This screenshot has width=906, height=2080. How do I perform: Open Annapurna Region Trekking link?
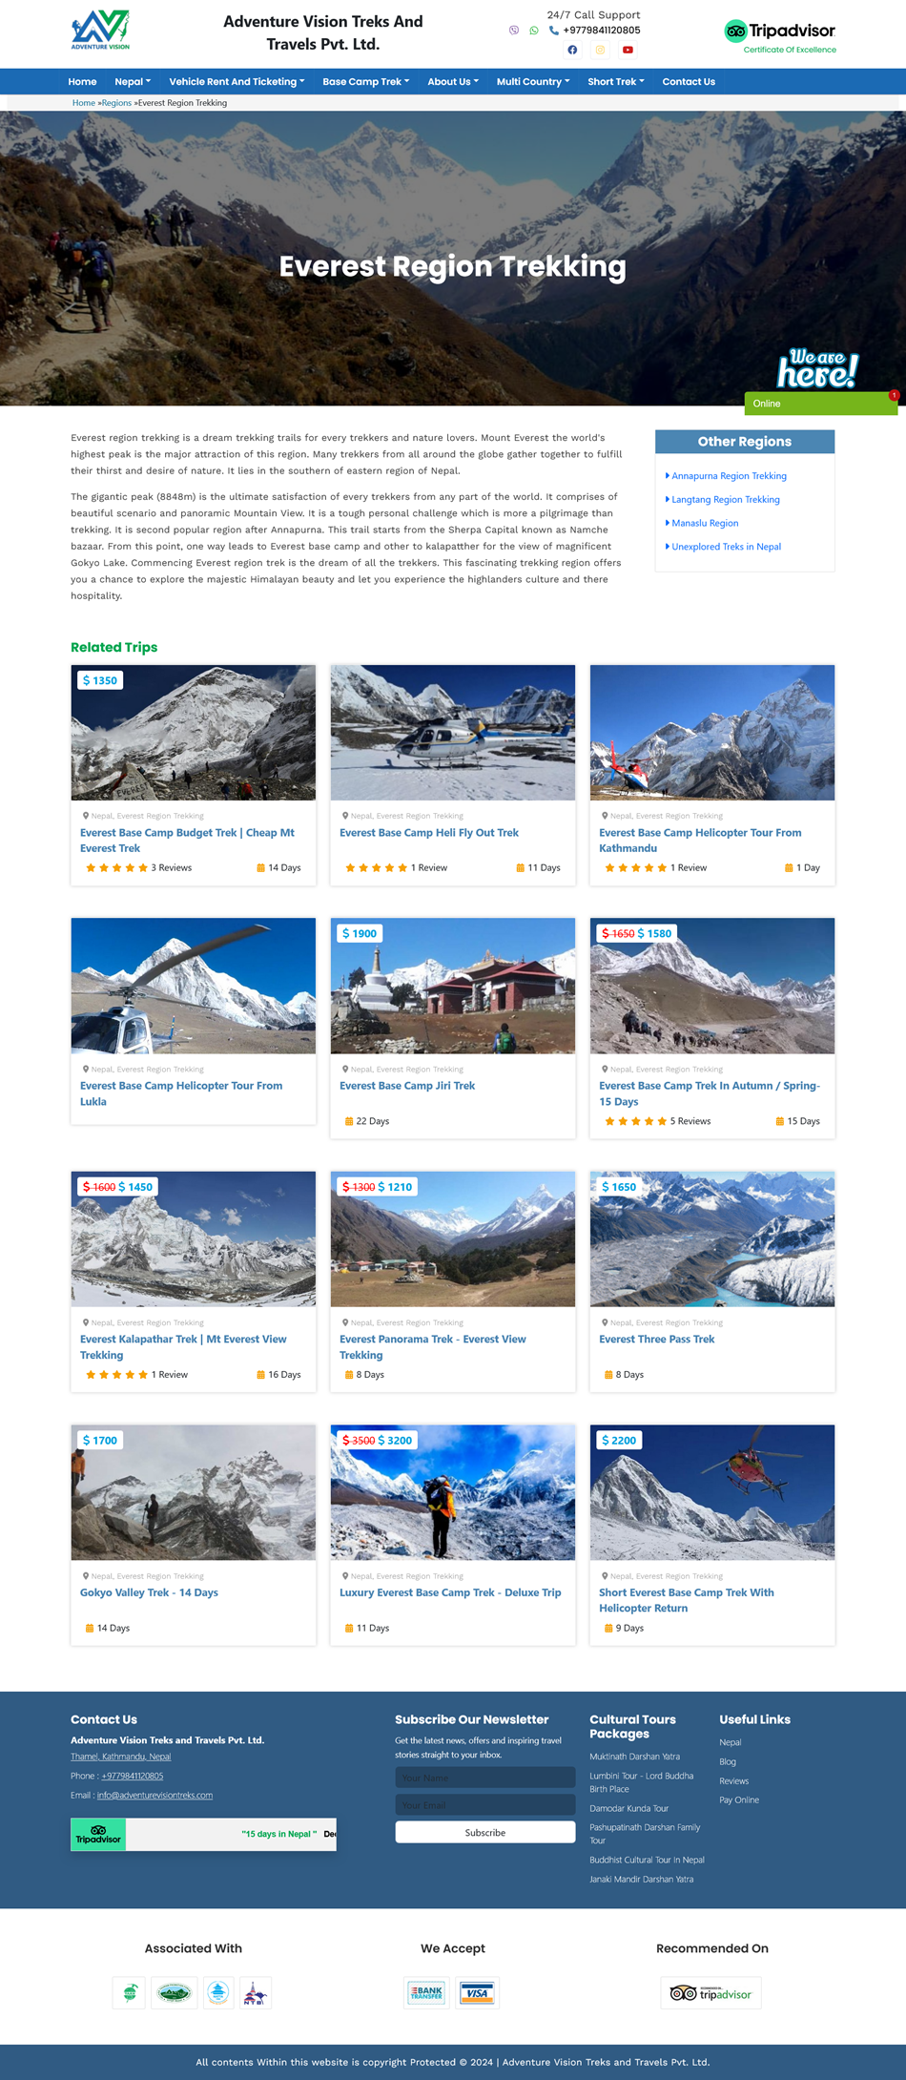(x=729, y=476)
